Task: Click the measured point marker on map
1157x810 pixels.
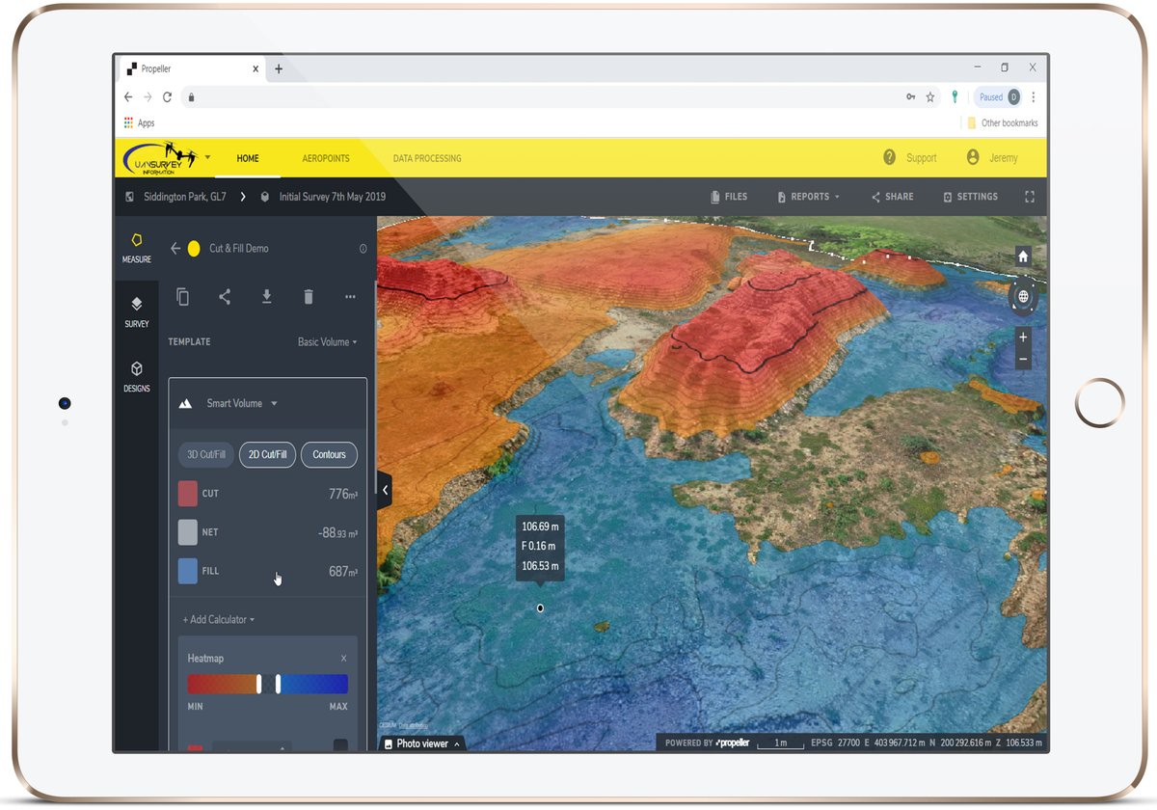Action: (540, 607)
